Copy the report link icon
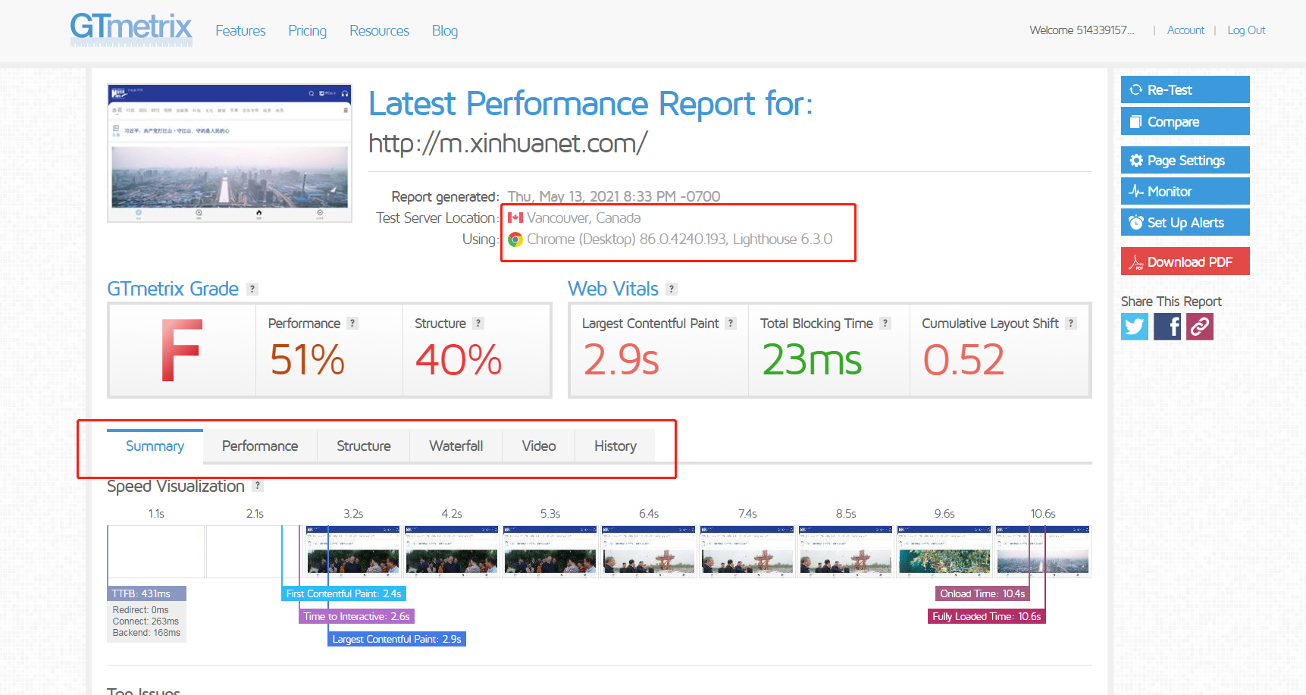 pyautogui.click(x=1200, y=327)
